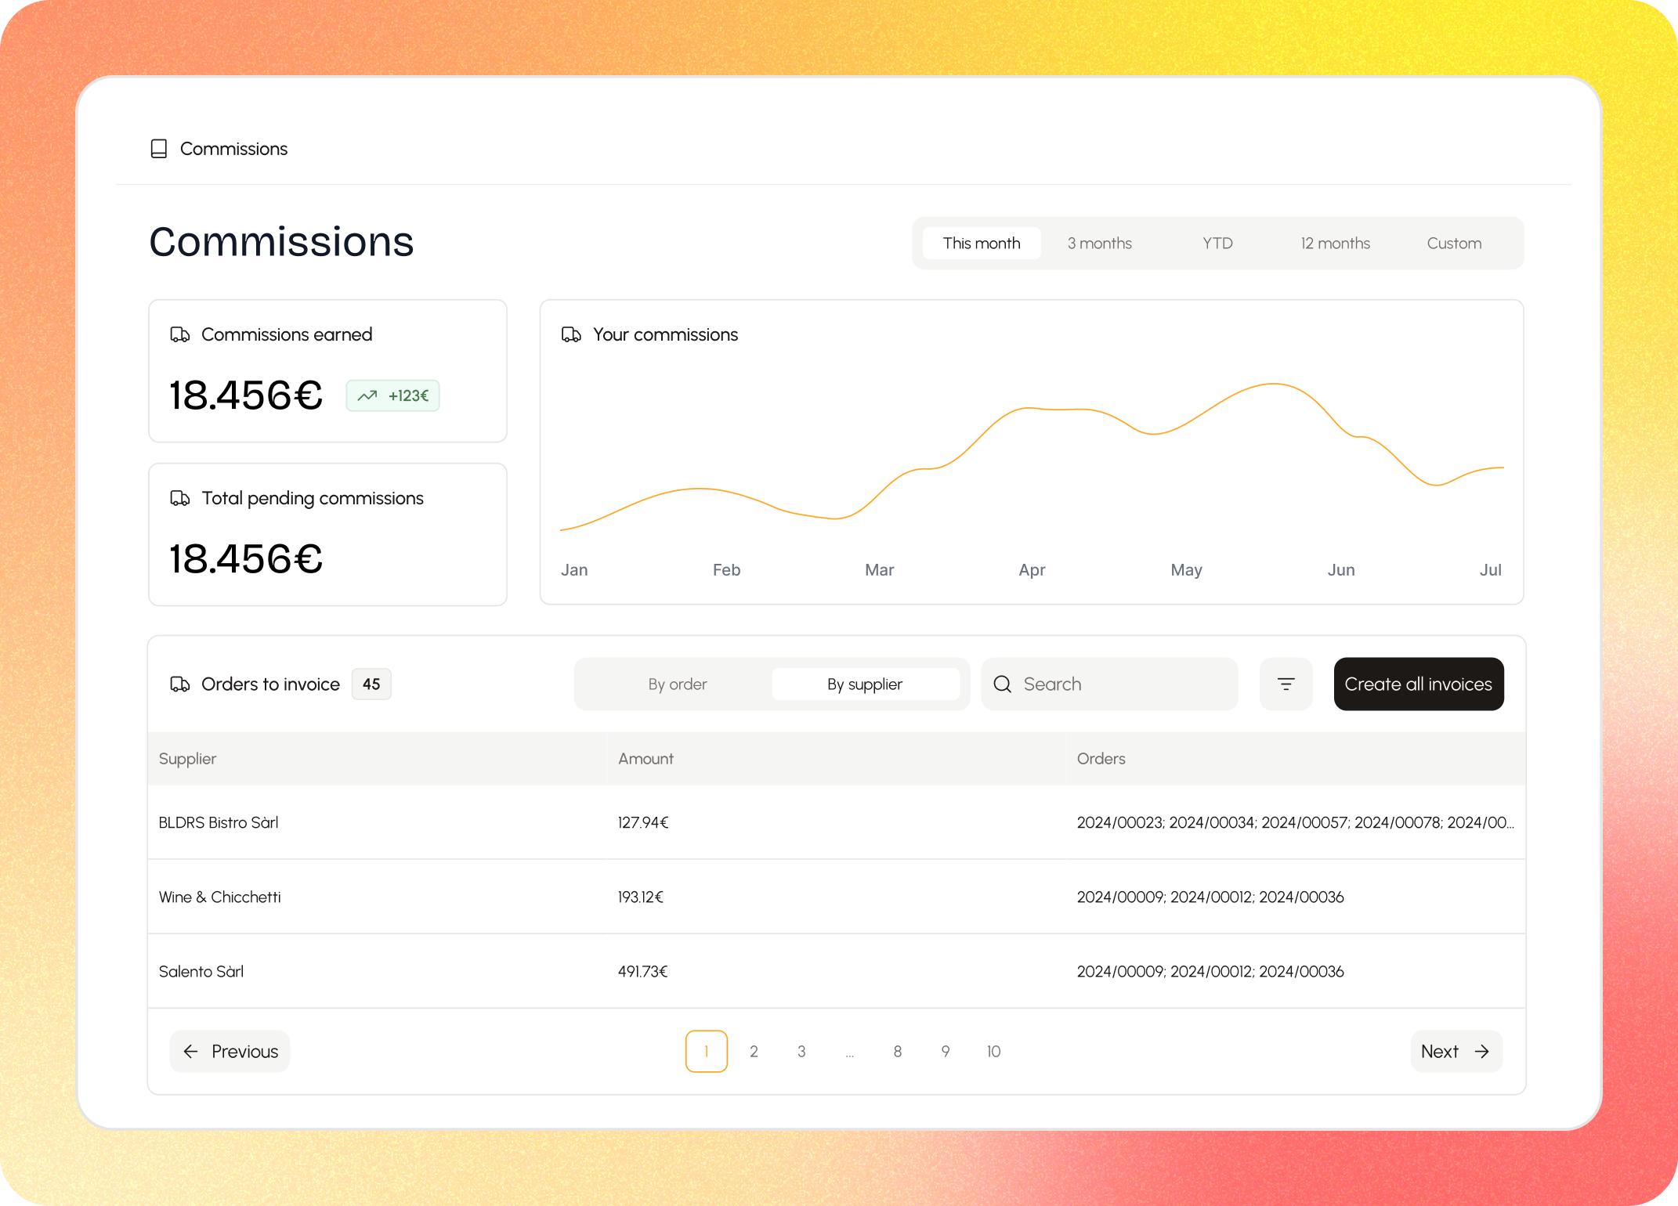This screenshot has height=1206, width=1678.
Task: Click the trending-up arrow in the +123€ badge
Action: coord(367,396)
